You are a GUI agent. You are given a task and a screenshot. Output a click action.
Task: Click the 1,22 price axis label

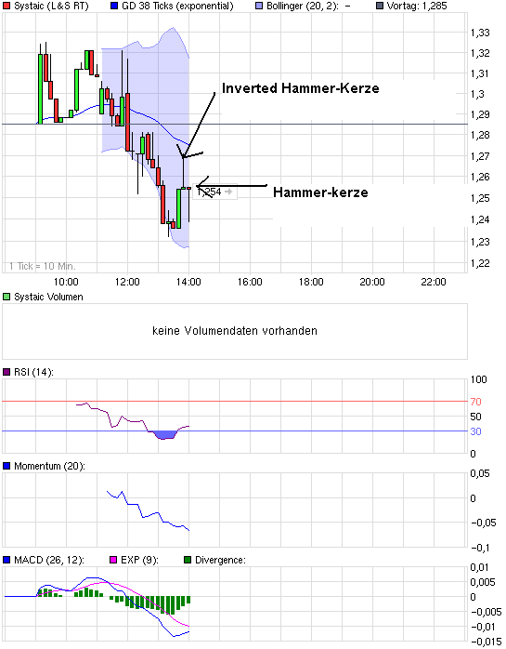point(480,263)
